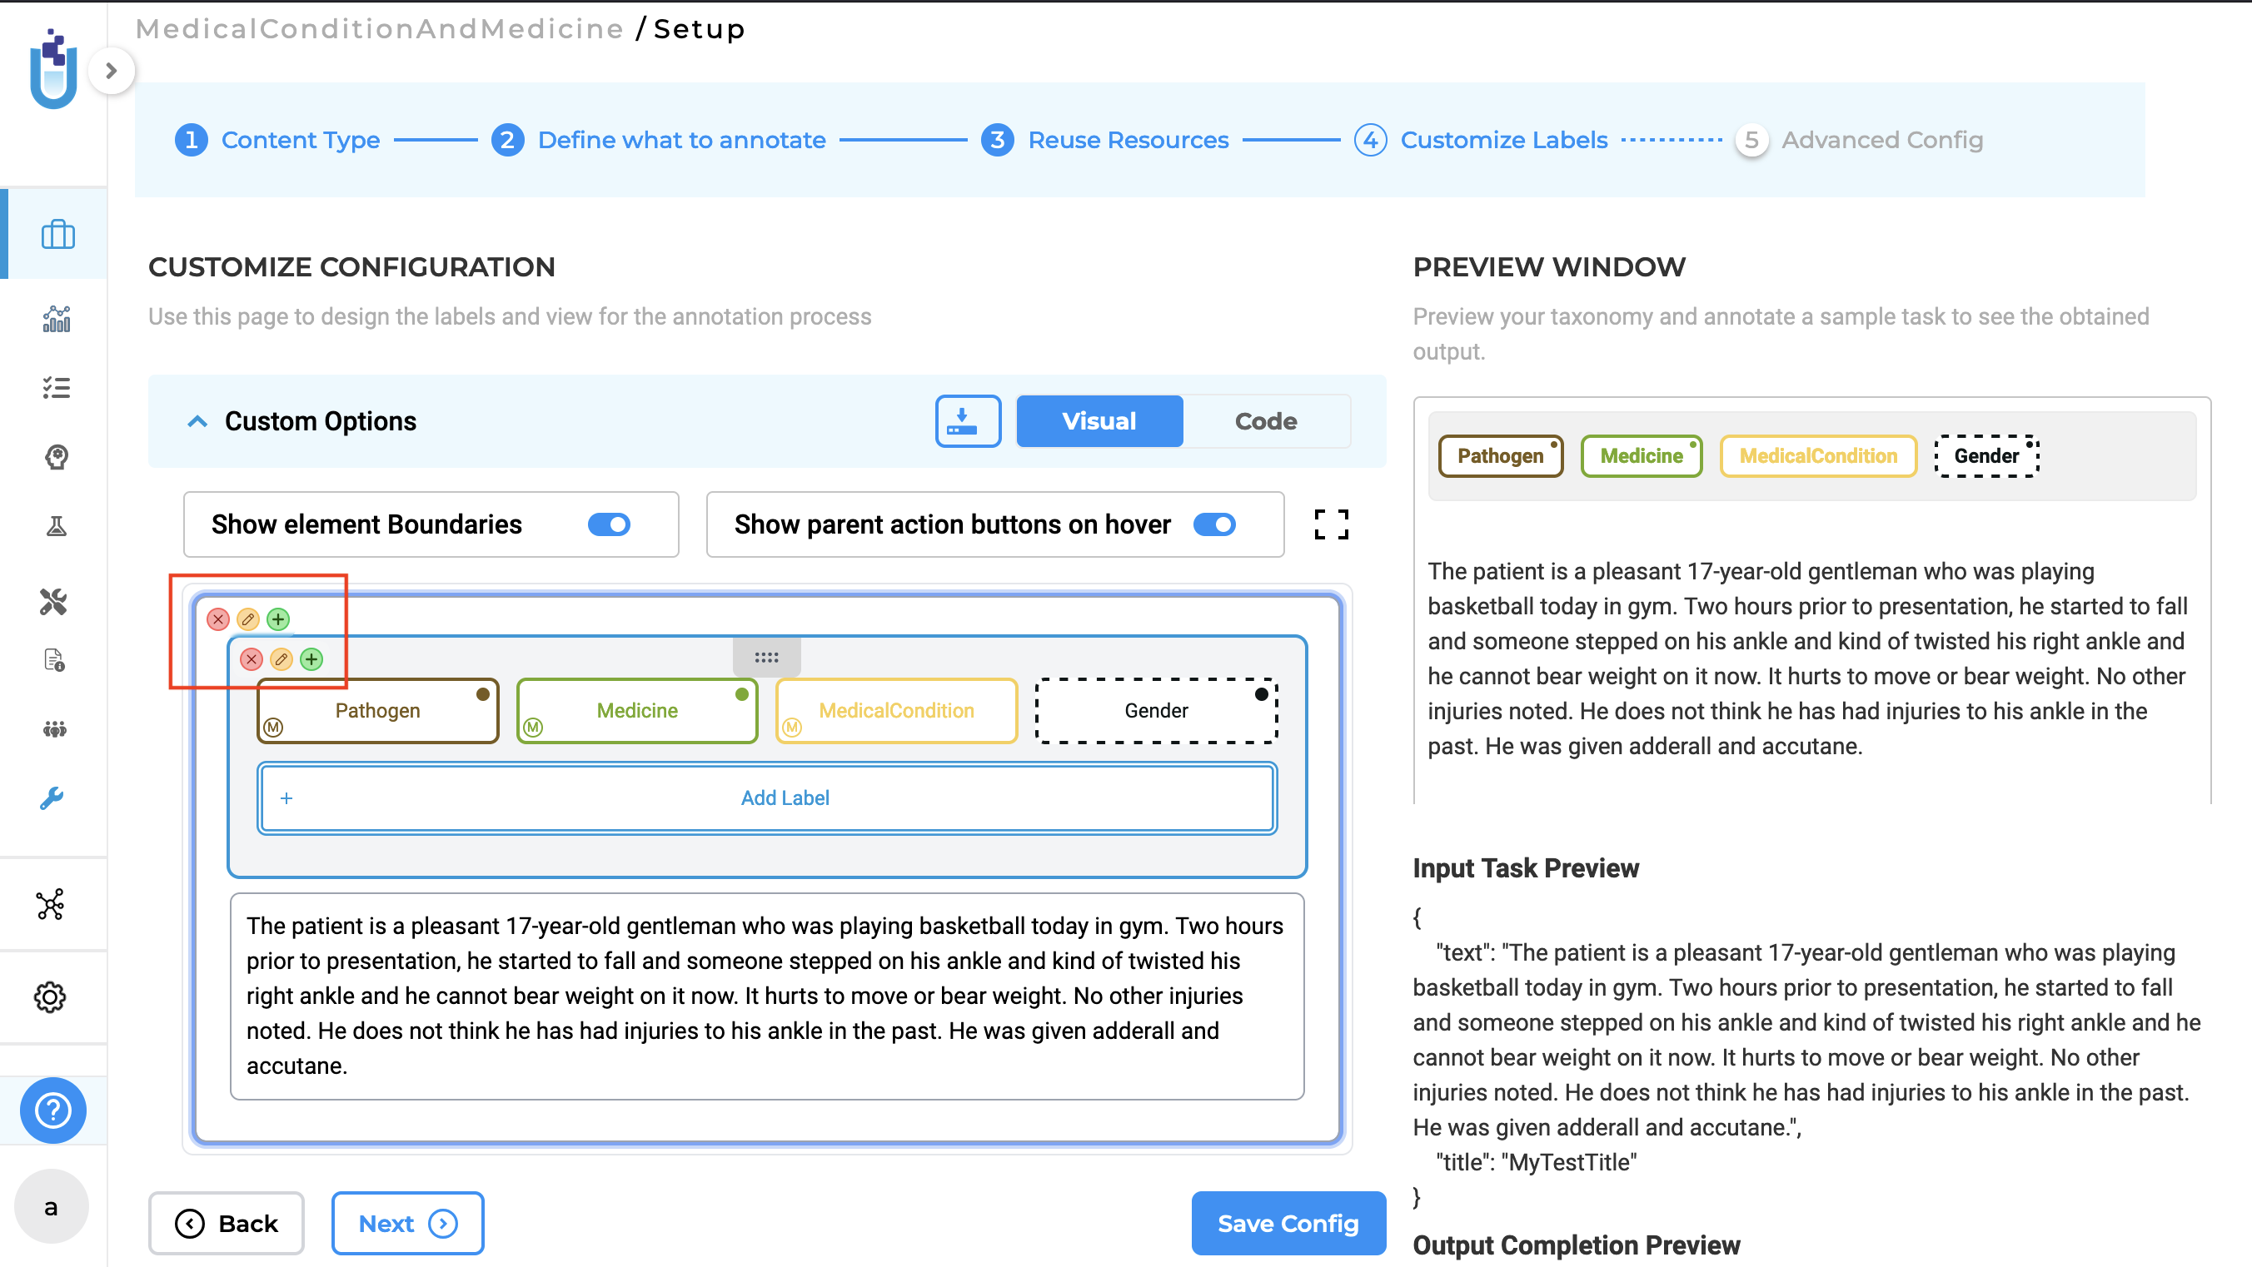This screenshot has width=2252, height=1267.
Task: Click the Gender label's black color dot
Action: click(x=1262, y=694)
